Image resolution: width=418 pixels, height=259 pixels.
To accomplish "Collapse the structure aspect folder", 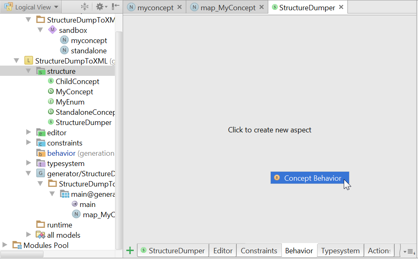I will tap(28, 71).
